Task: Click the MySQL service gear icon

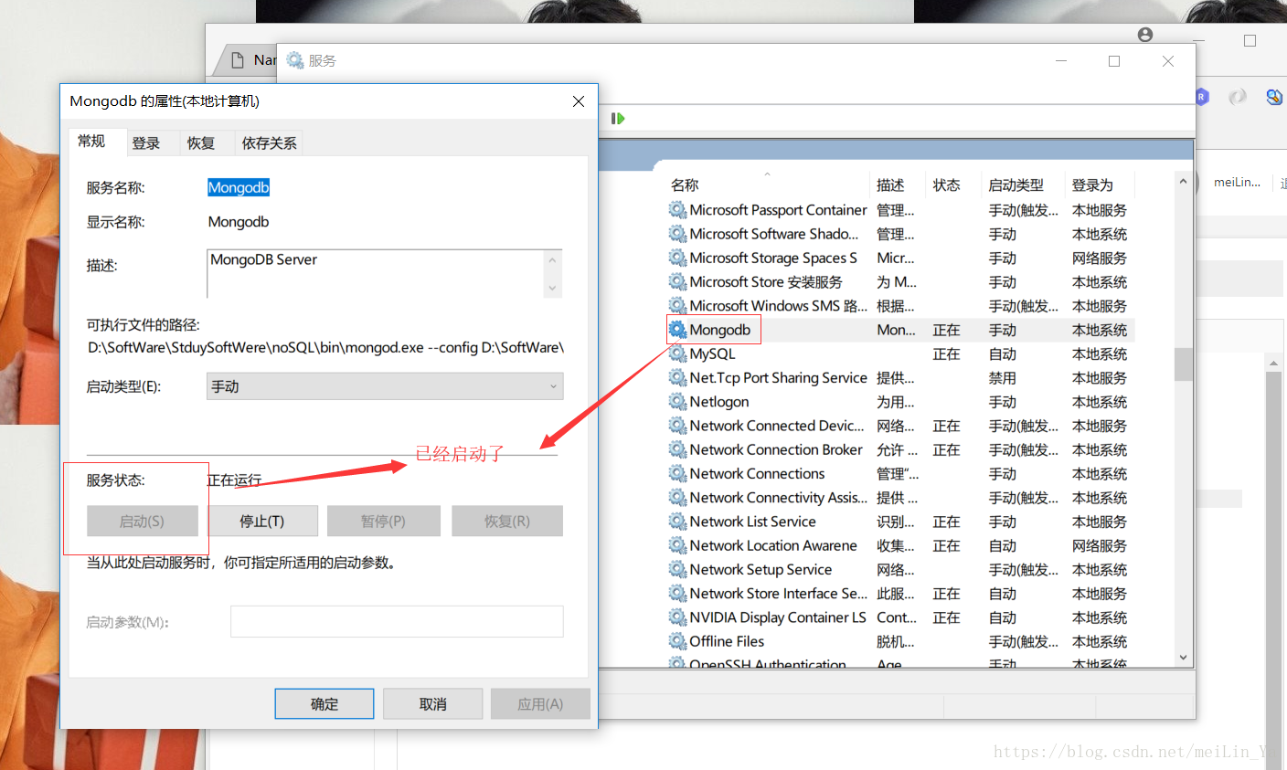Action: [677, 353]
